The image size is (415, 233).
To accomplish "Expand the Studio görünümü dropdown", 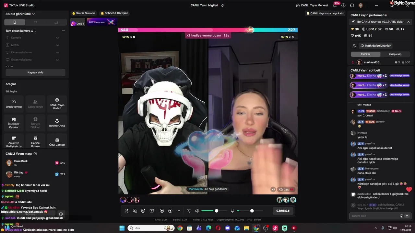I will point(20,14).
